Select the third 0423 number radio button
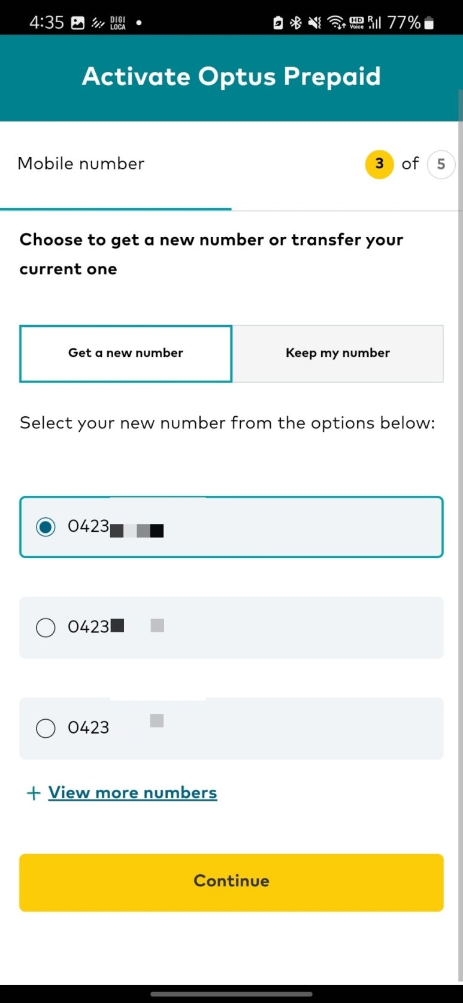The width and height of the screenshot is (463, 1003). (x=46, y=728)
